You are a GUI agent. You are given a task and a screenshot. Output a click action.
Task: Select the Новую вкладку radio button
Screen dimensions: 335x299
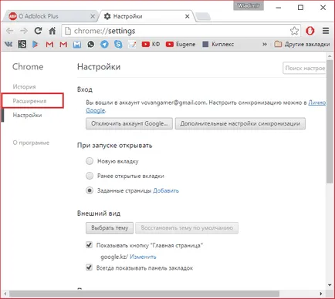90,161
